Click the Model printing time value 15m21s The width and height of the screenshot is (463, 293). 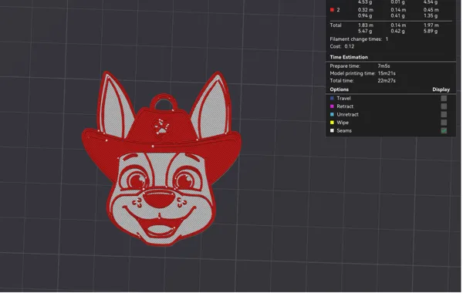point(387,73)
